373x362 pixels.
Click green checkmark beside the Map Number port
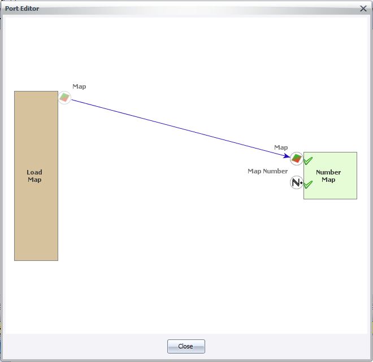pyautogui.click(x=308, y=185)
